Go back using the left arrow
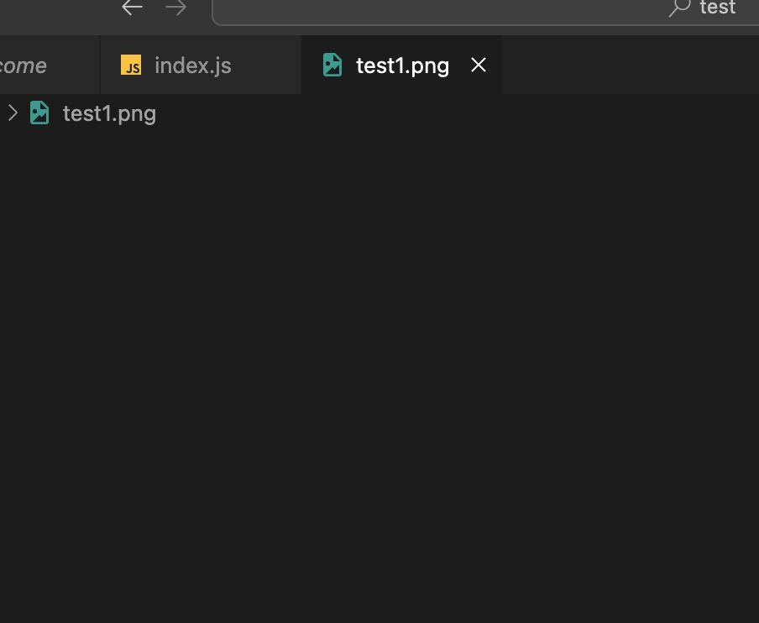This screenshot has height=623, width=759. tap(132, 8)
